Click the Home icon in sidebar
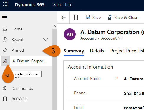Screen dimensions: 144x110 (5, 29)
